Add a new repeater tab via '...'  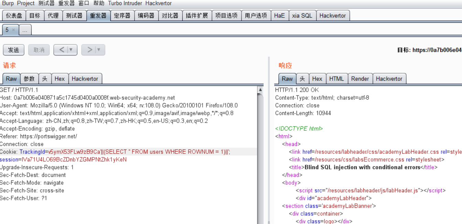[25, 30]
